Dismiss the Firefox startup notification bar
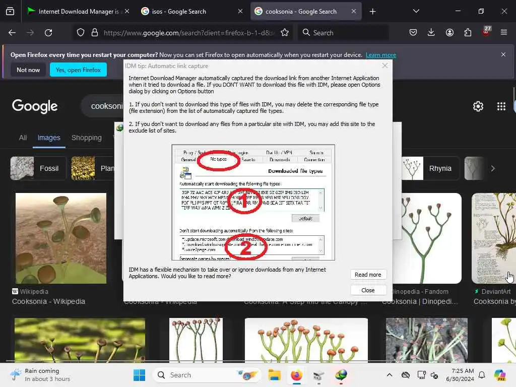 pyautogui.click(x=503, y=54)
